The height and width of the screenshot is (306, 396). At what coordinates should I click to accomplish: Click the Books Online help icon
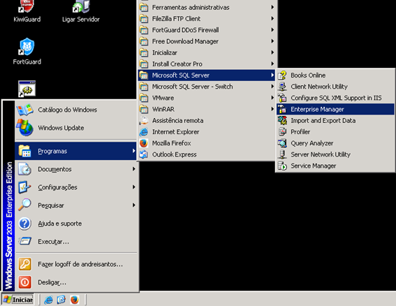[282, 75]
